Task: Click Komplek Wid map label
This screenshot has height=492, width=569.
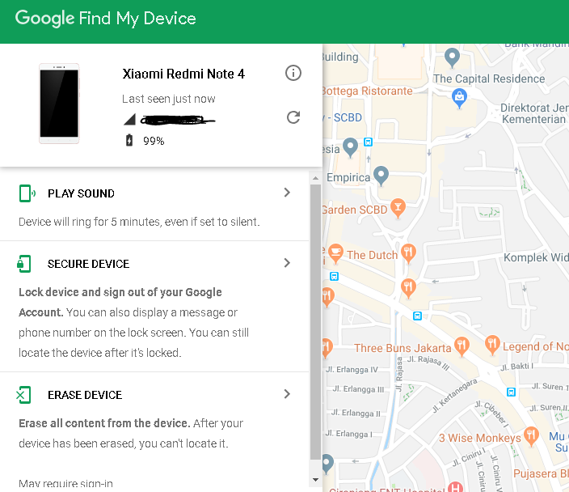Action: click(536, 257)
